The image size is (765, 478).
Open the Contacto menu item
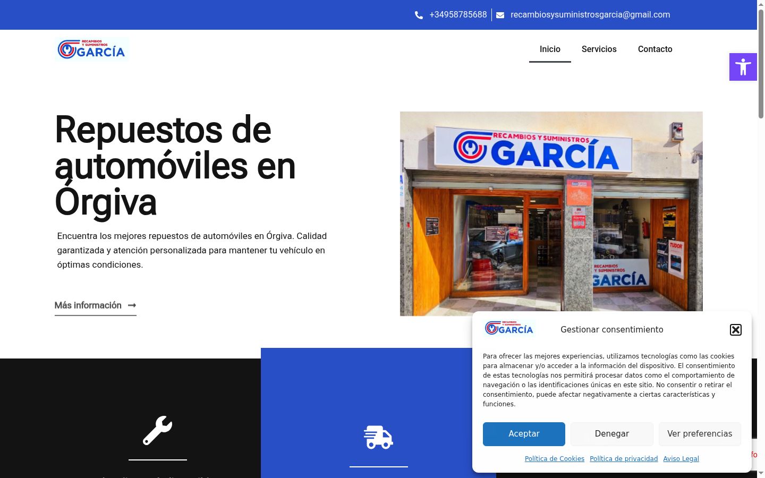(x=655, y=49)
